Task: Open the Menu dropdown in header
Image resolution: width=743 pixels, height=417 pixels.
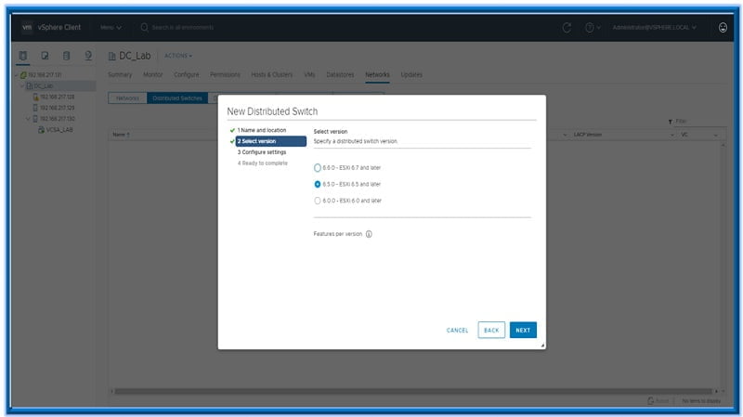Action: (111, 27)
